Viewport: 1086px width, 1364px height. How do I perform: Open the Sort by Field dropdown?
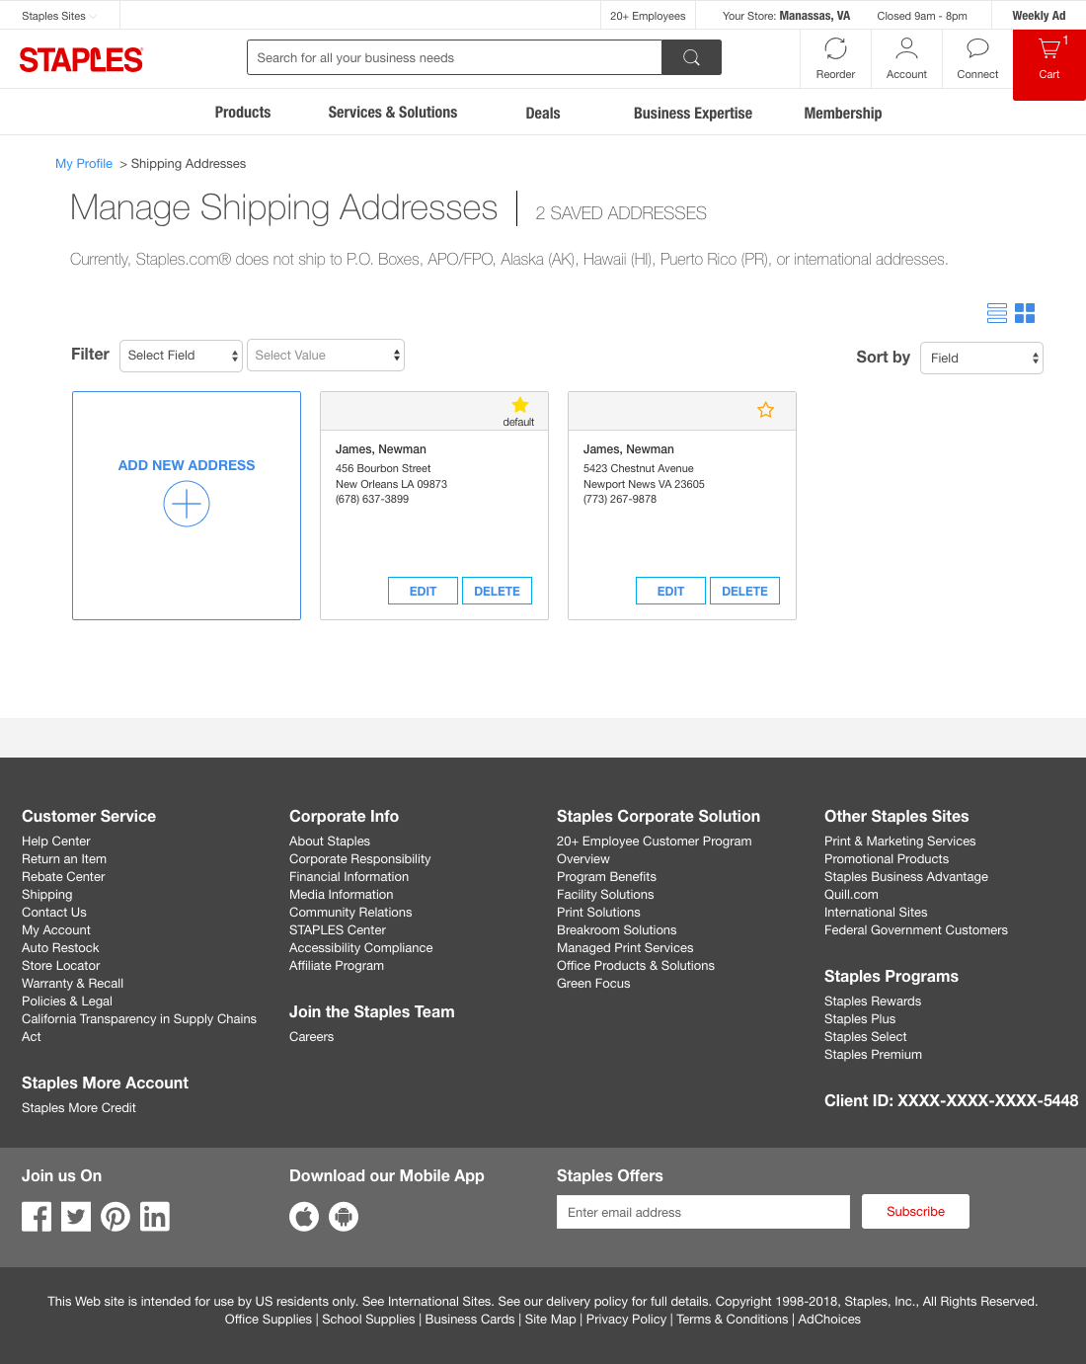pos(980,358)
